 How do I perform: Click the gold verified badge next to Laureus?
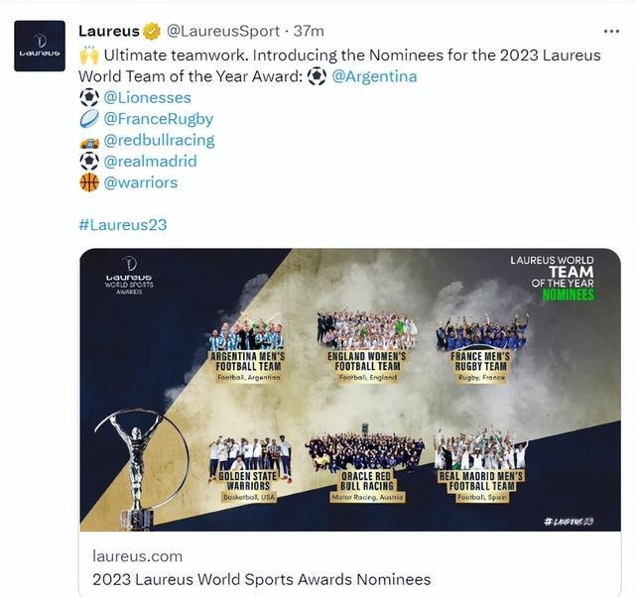coord(152,31)
